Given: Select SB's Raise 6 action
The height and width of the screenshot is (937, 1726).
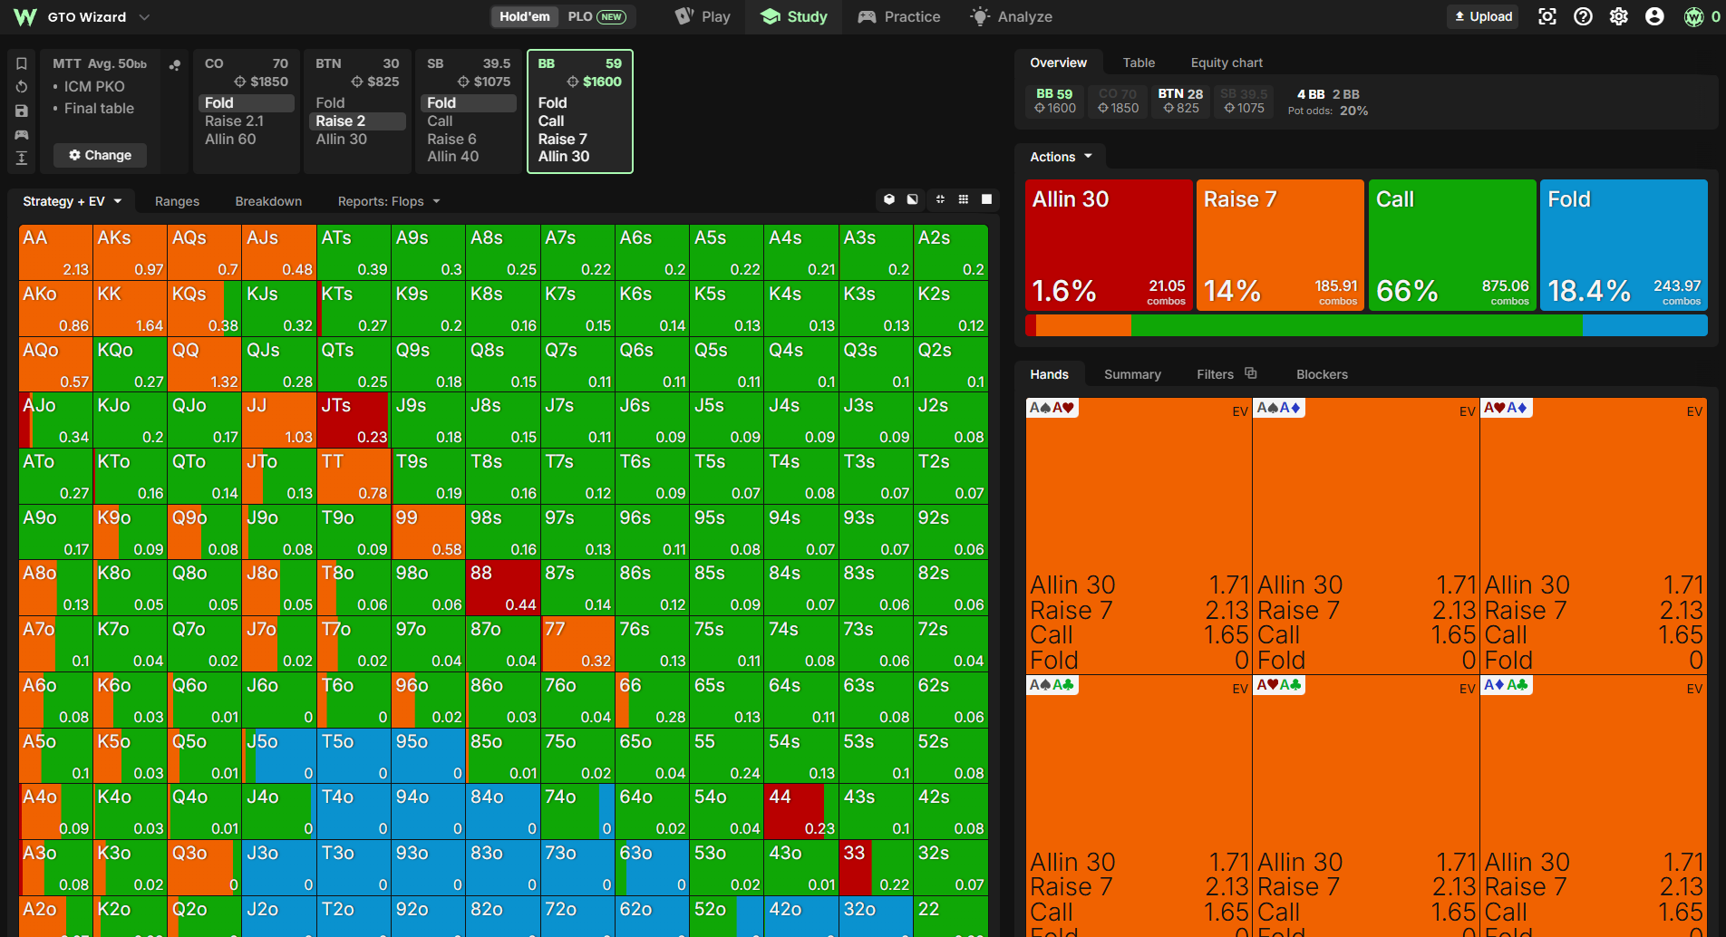Looking at the screenshot, I should pyautogui.click(x=451, y=139).
